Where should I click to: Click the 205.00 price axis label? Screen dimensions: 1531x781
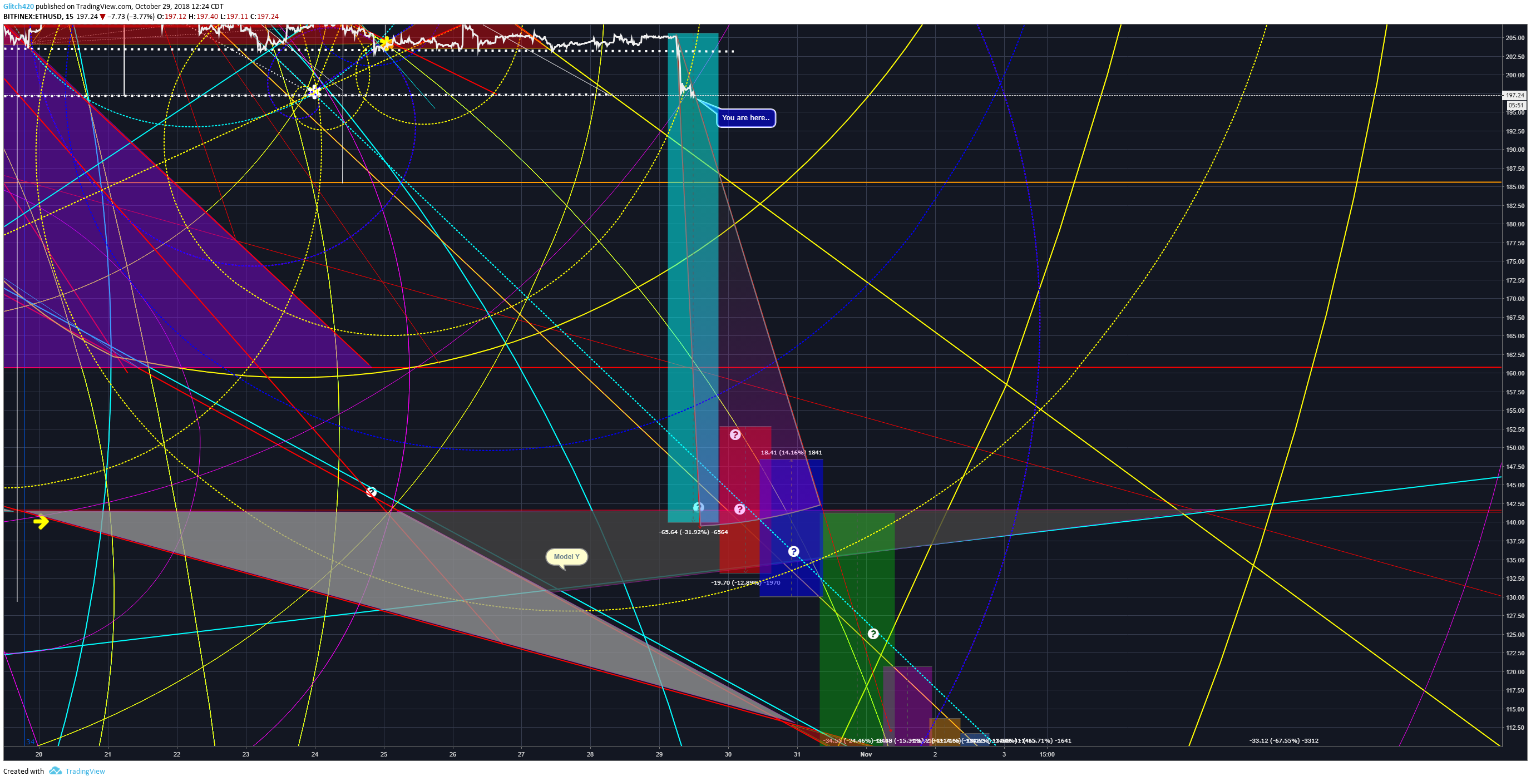click(1515, 38)
